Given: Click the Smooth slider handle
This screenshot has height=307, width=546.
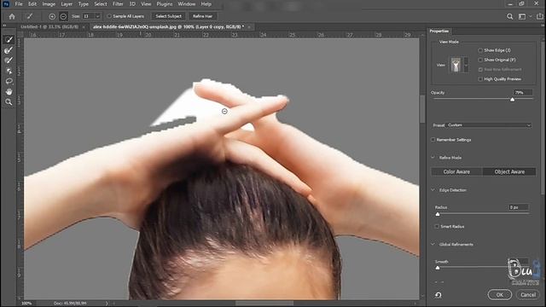Looking at the screenshot, I should click(x=438, y=268).
